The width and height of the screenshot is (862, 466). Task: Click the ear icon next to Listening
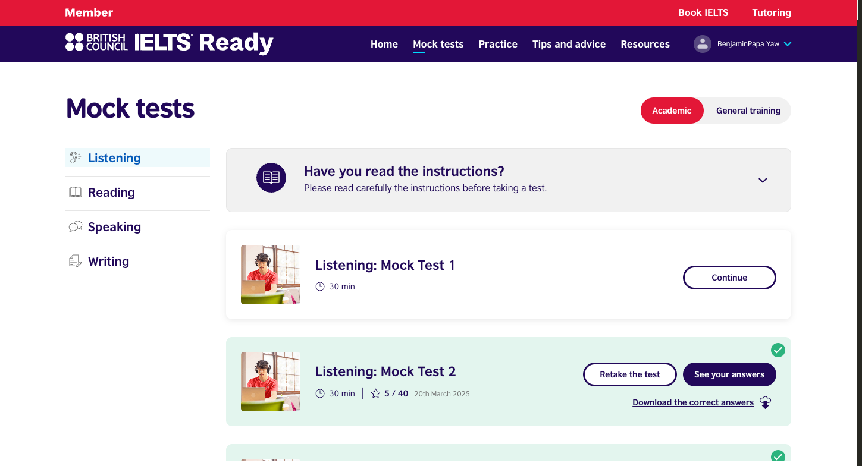point(75,158)
